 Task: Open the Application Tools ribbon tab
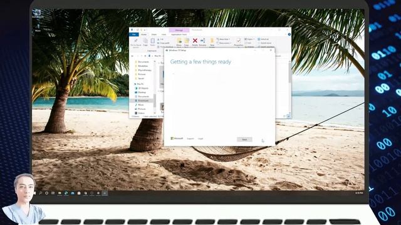179,34
